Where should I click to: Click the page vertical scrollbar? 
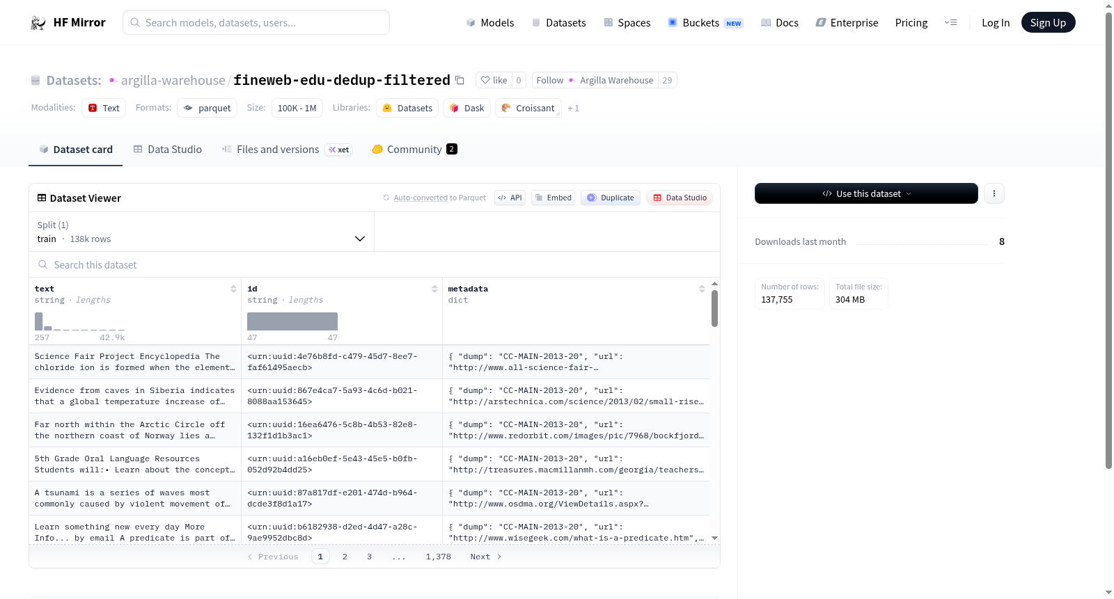tap(1108, 240)
